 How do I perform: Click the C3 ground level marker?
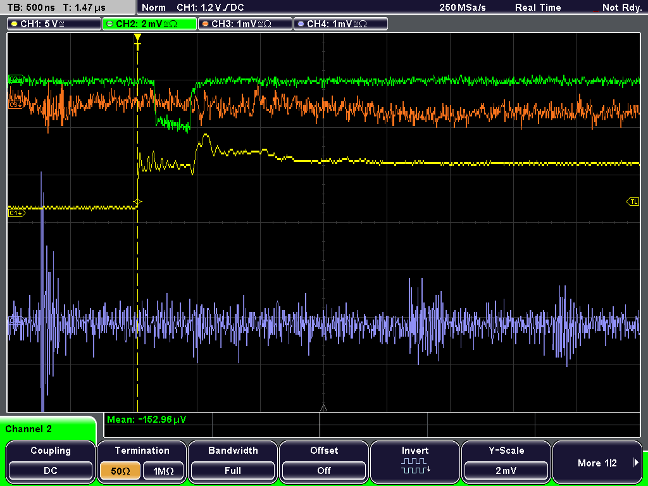(x=15, y=105)
